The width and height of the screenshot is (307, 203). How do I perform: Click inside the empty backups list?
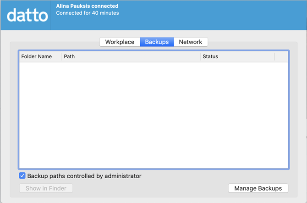pos(153,115)
